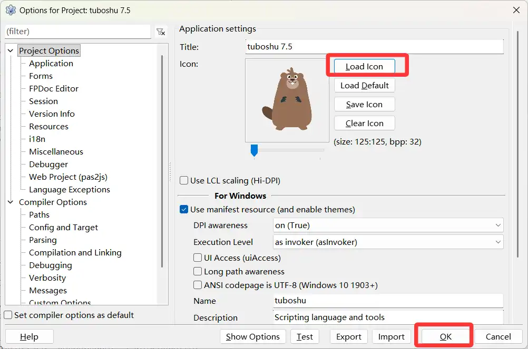Open the DPI awareness dropdown
The image size is (528, 349).
click(388, 225)
